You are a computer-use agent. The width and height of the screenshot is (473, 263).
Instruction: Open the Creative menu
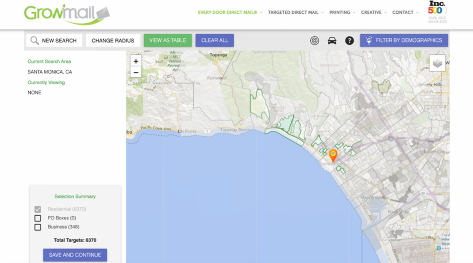coord(371,12)
